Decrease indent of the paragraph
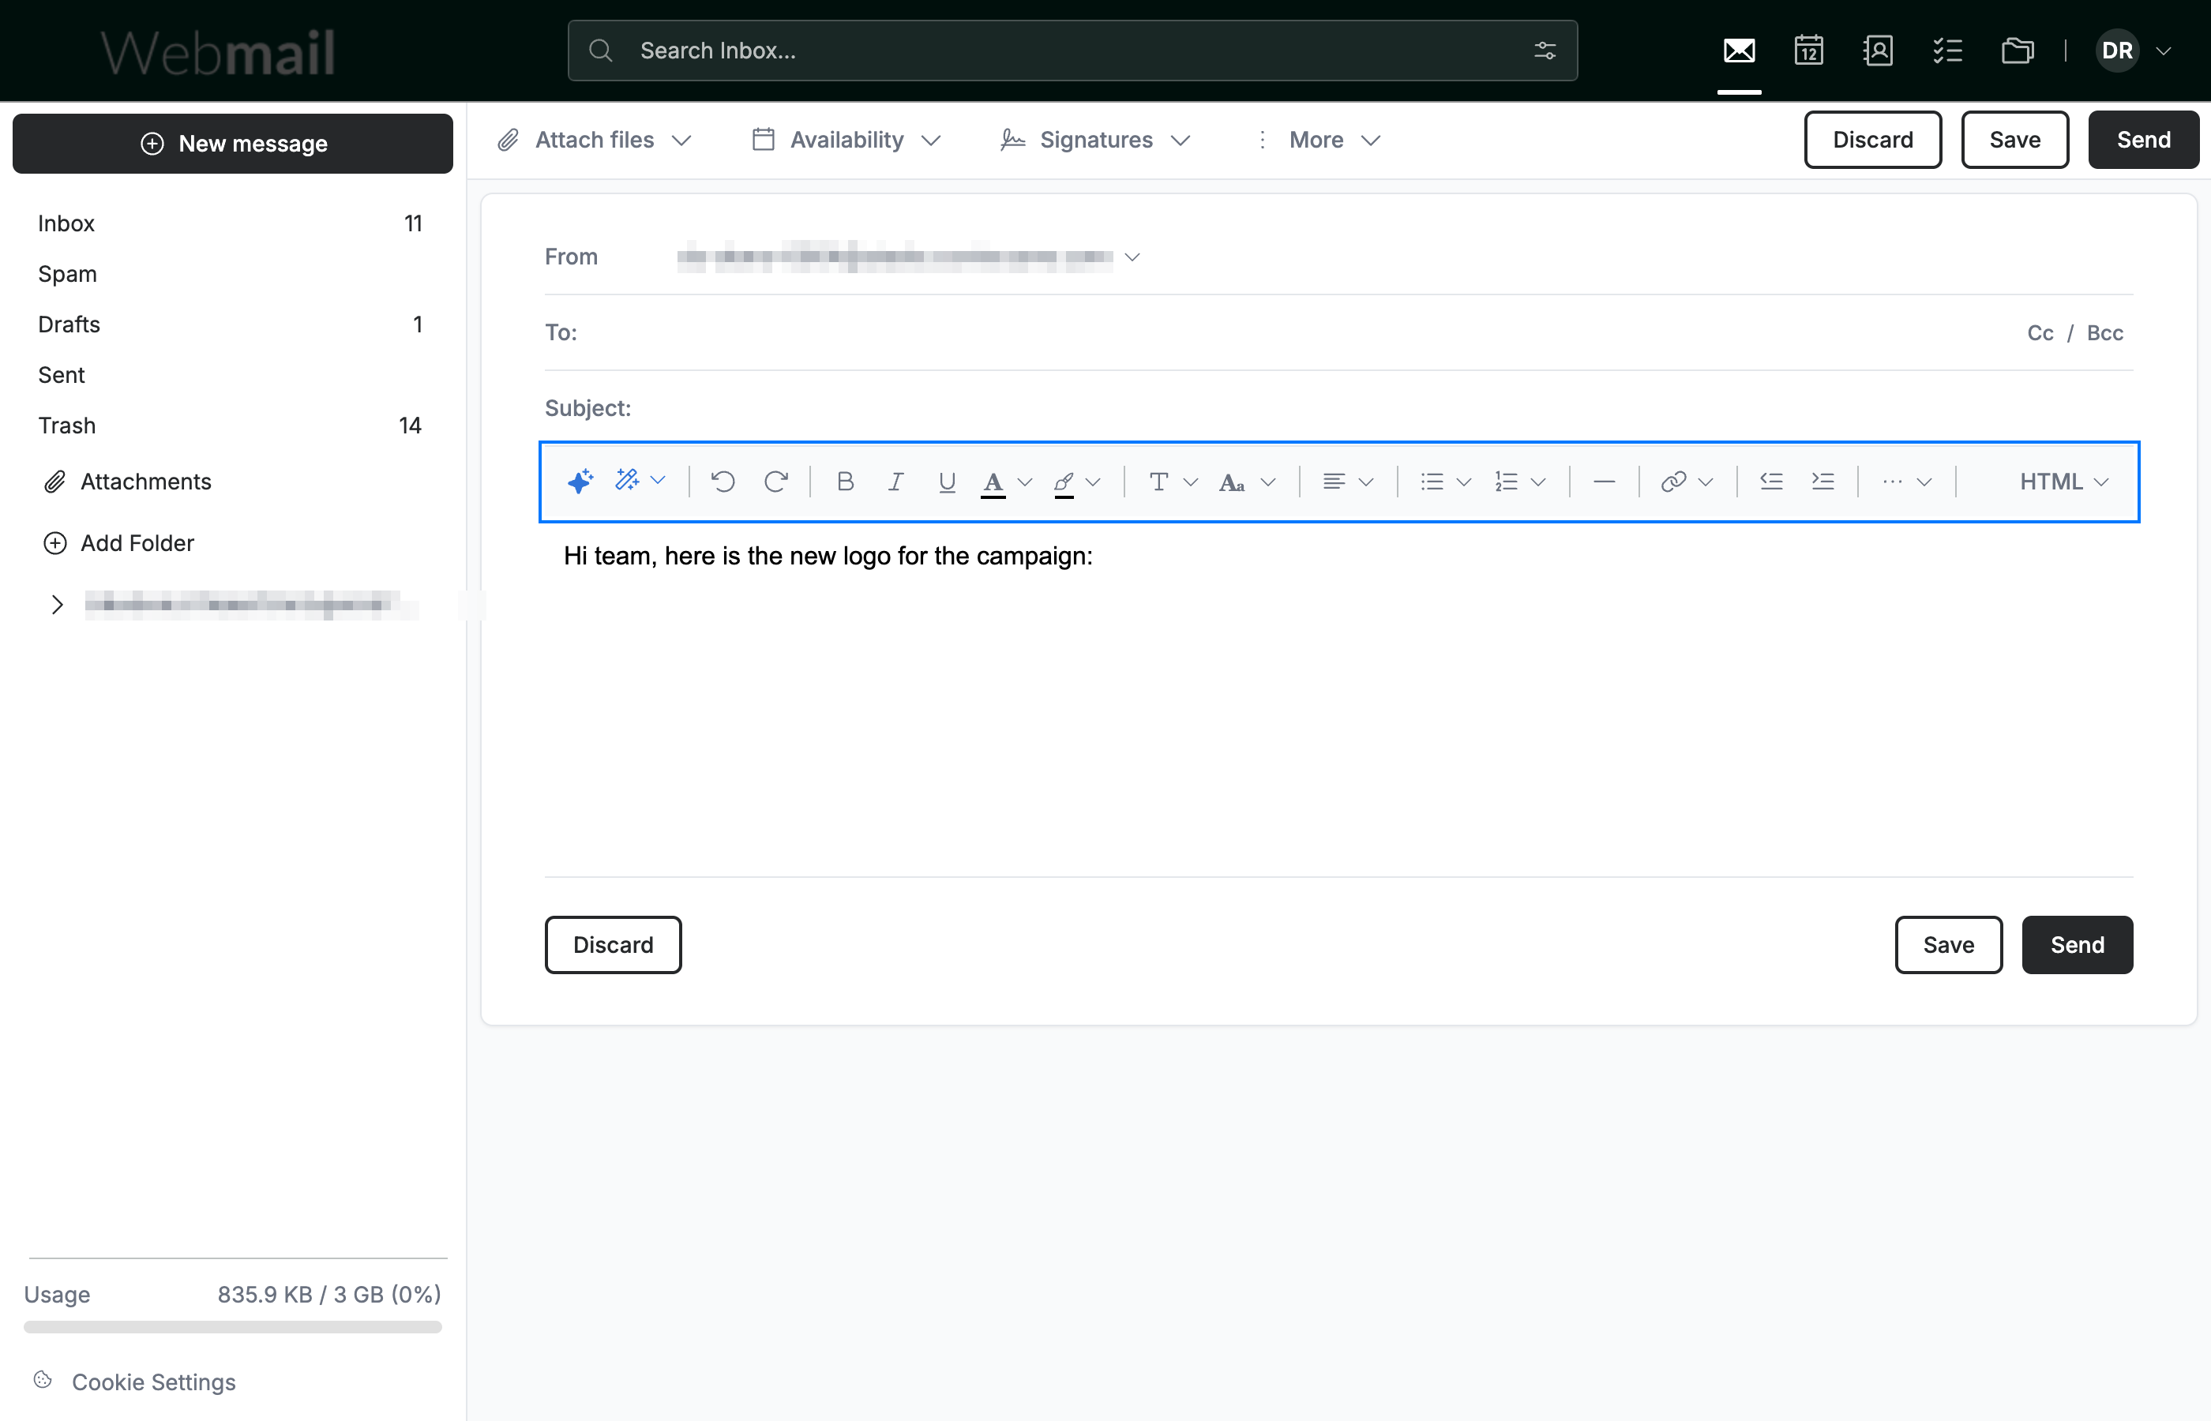Screen dimensions: 2211x1421 (1771, 481)
